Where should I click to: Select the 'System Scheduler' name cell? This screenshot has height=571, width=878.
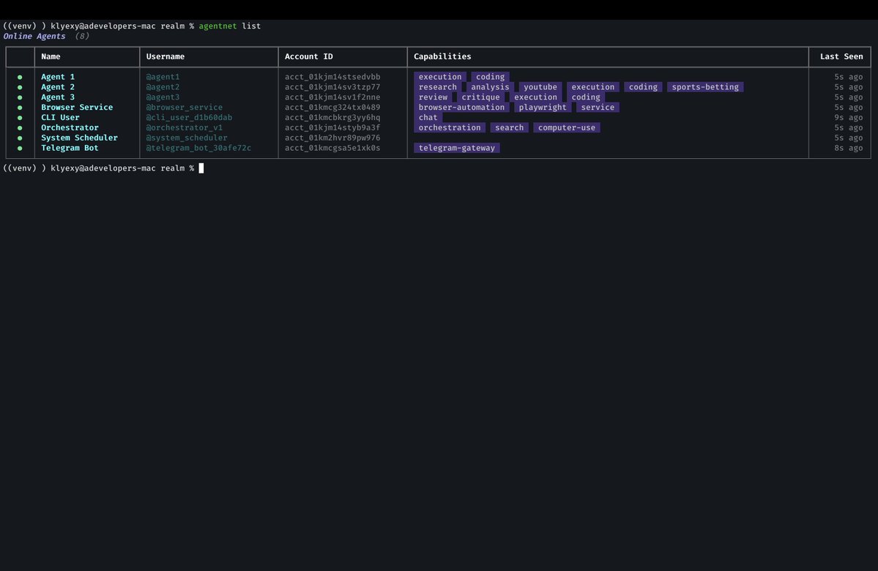79,137
